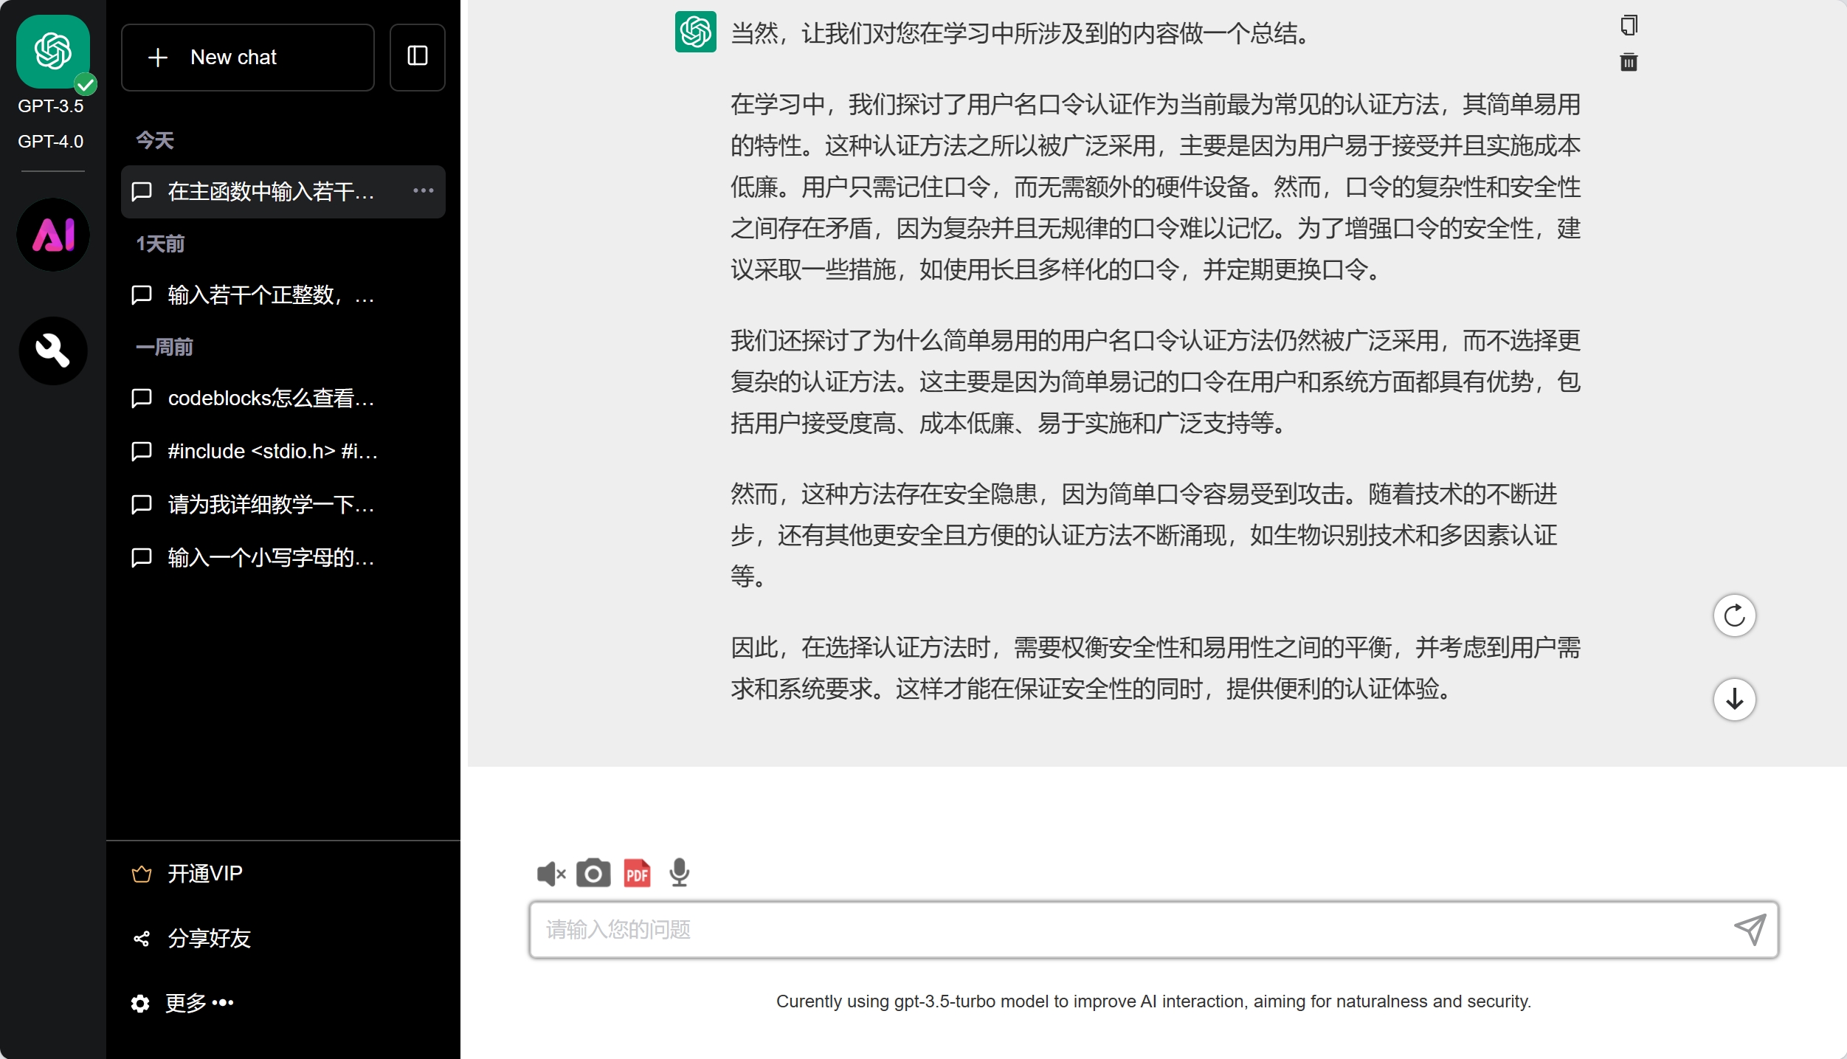Click 开通VIP upgrade link

[x=204, y=873]
